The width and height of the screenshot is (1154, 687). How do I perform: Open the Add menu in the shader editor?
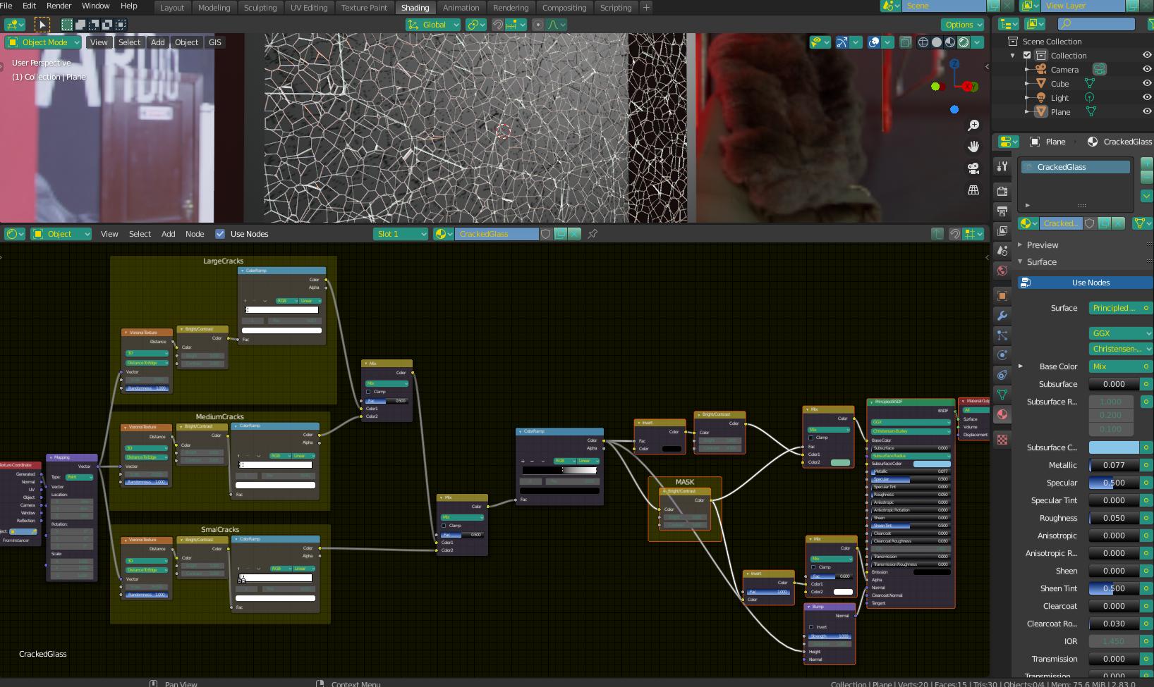(x=168, y=234)
